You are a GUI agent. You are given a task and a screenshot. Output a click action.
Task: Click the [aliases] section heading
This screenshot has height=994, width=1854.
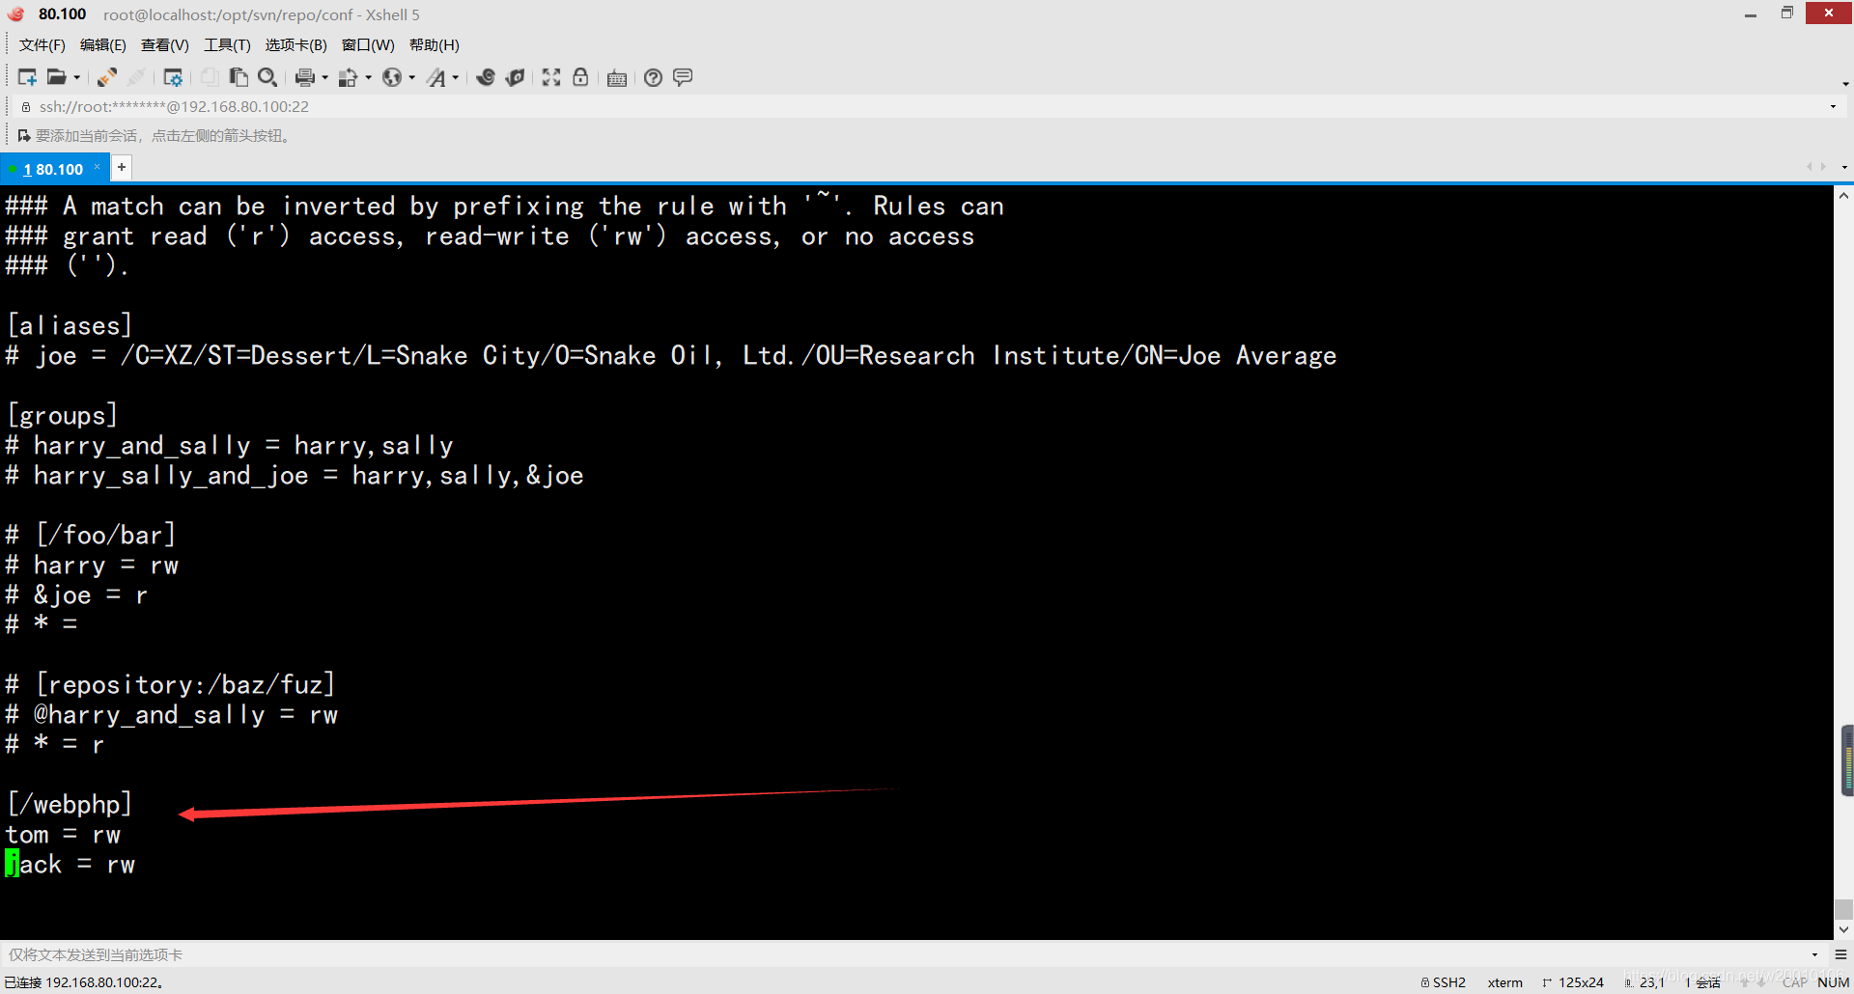click(x=69, y=326)
